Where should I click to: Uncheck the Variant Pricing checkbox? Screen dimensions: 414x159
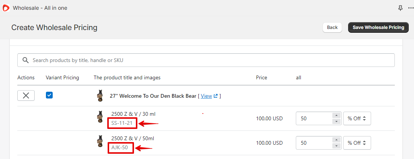[49, 95]
